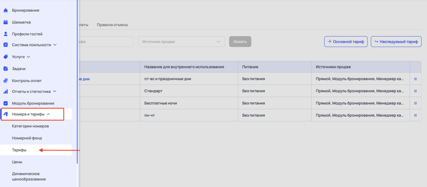The width and height of the screenshot is (427, 187).
Task: Click the Модуль бронирования checkmark icon
Action: click(6, 103)
